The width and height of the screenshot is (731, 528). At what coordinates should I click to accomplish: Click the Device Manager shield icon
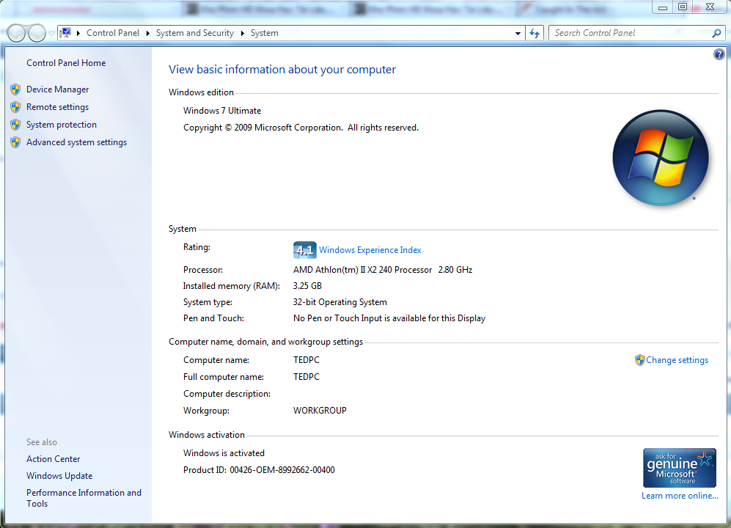15,89
